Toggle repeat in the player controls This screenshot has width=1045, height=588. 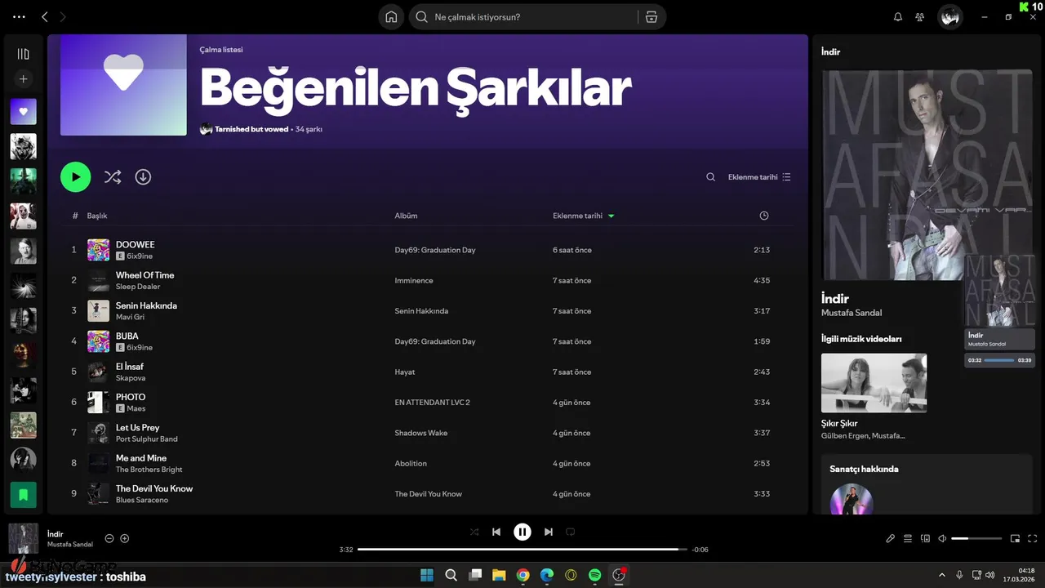571,532
